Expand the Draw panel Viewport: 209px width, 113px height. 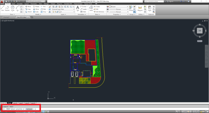click(12, 14)
